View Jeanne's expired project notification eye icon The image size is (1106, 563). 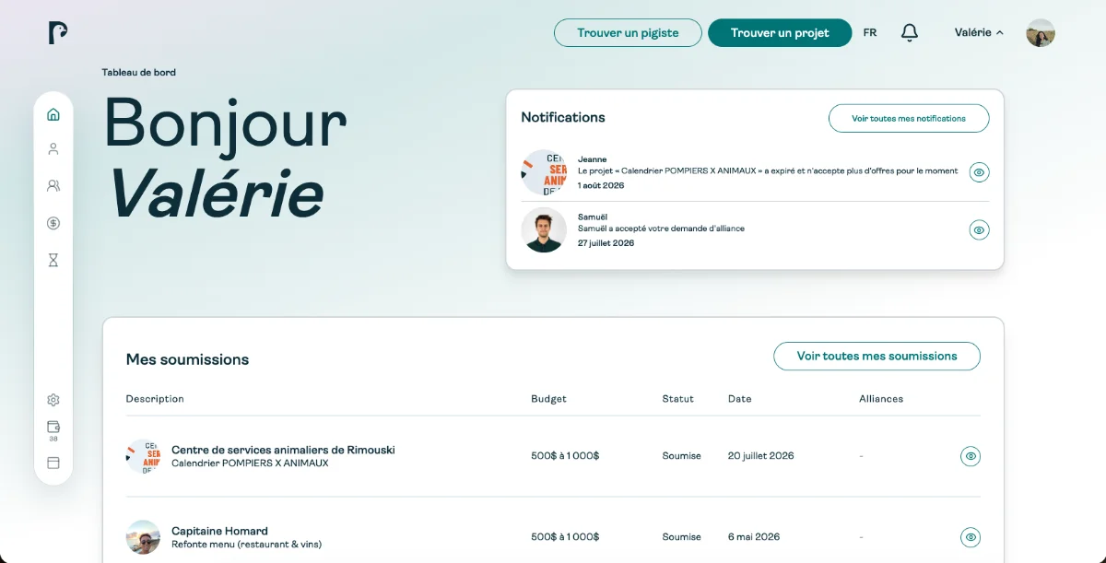coord(979,172)
